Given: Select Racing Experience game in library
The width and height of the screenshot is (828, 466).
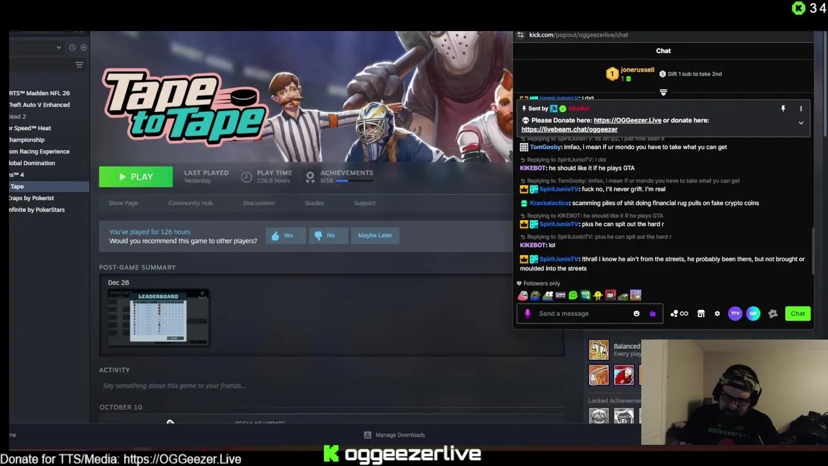Looking at the screenshot, I should click(39, 151).
